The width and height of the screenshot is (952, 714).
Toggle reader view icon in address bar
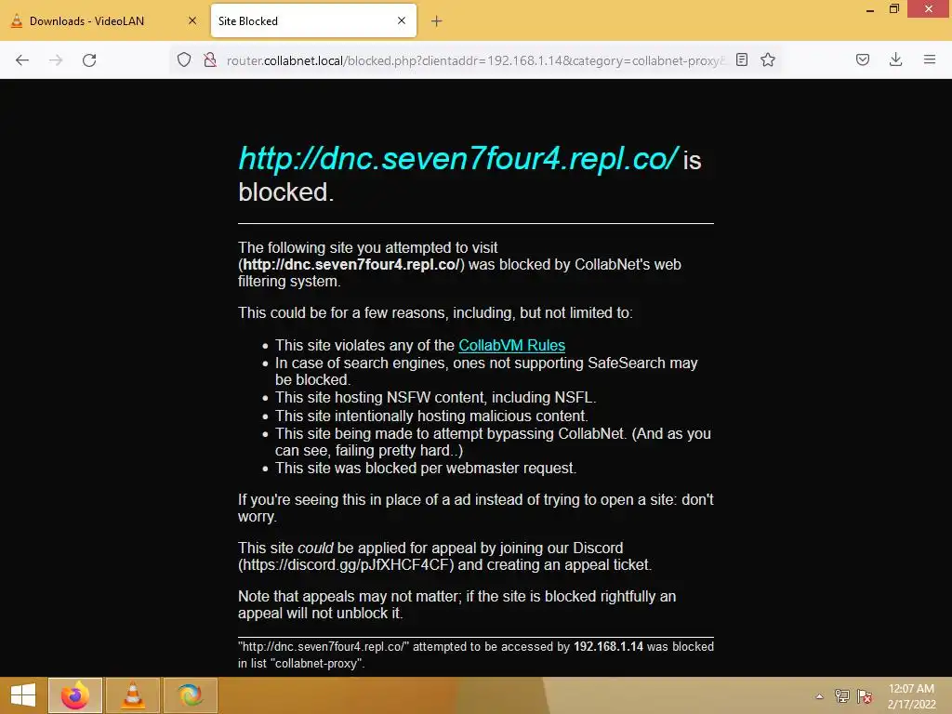click(x=741, y=59)
